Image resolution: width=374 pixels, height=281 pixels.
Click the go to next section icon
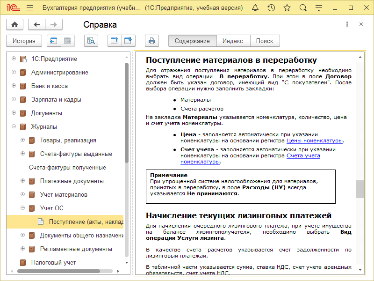pos(129,41)
